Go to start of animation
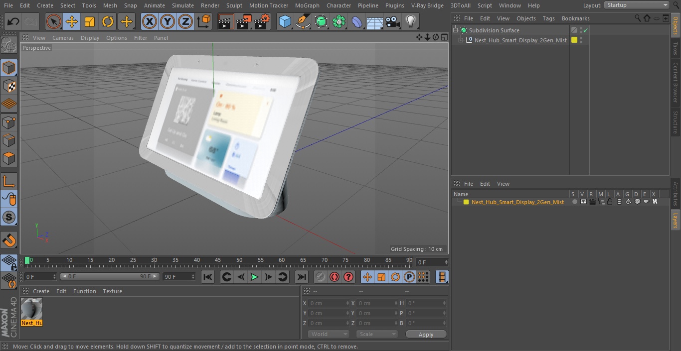The height and width of the screenshot is (351, 681). pyautogui.click(x=208, y=277)
